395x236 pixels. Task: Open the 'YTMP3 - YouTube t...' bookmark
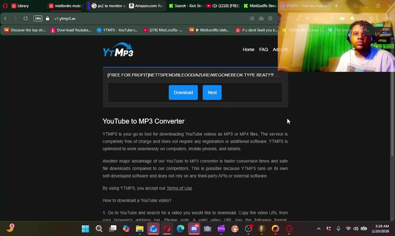[x=117, y=30]
